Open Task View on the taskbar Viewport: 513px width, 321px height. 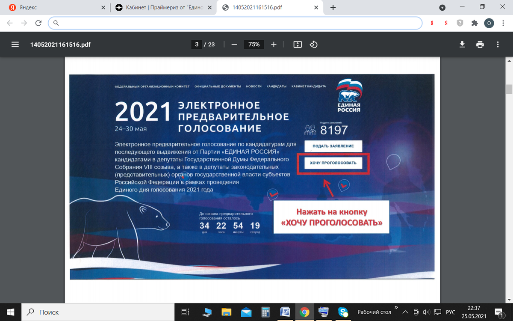coord(185,312)
